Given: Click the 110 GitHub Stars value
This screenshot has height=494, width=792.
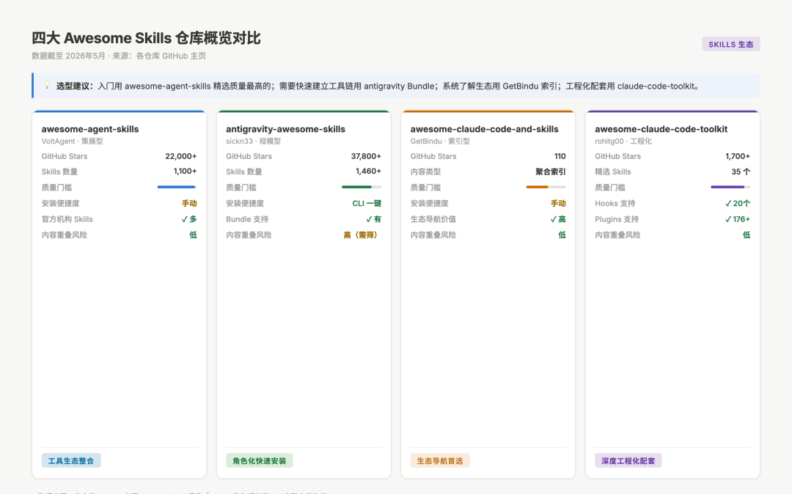Looking at the screenshot, I should click(560, 156).
